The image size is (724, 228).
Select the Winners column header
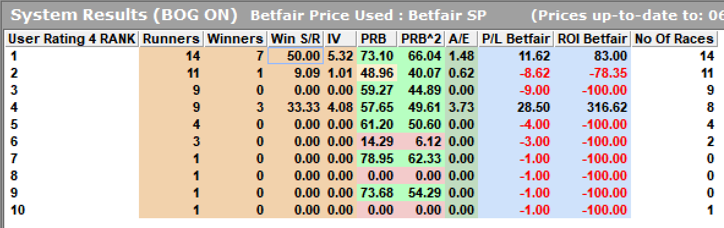pos(236,39)
